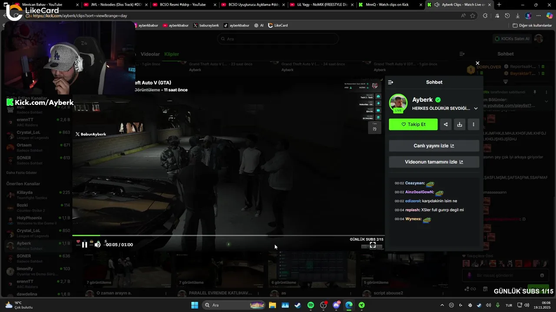Click the KICKs Satın Al button
556x312 pixels.
512,39
